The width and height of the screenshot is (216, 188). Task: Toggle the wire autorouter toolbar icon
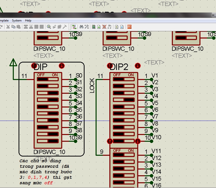pos(74,27)
